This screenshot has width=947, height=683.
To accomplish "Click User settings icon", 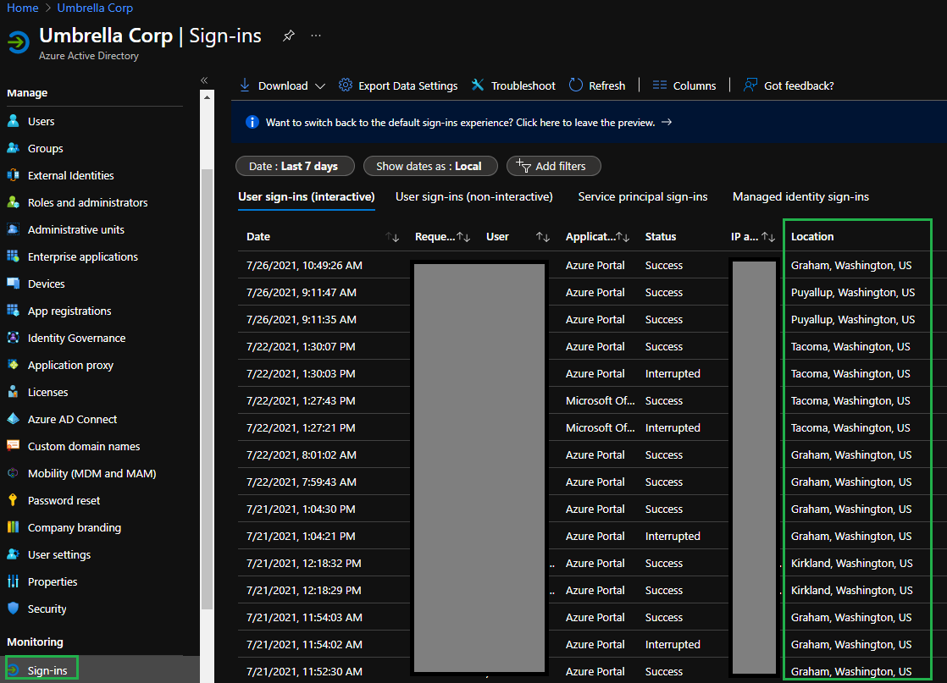I will point(14,554).
